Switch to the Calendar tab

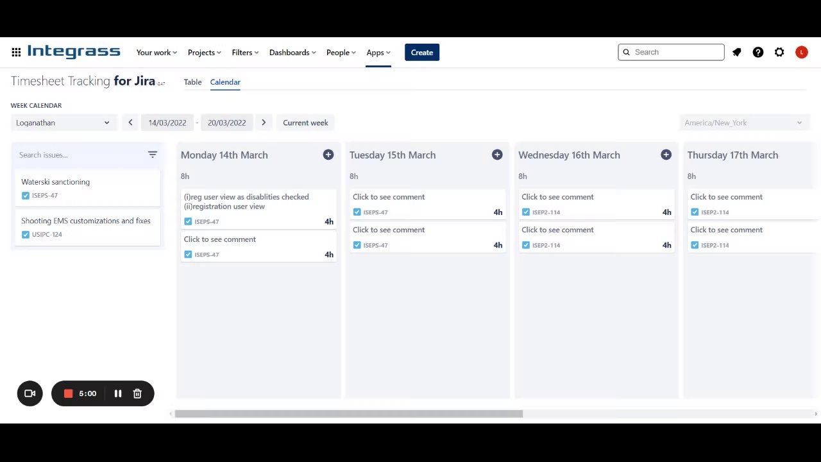point(225,82)
